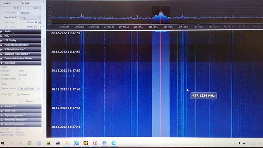The width and height of the screenshot is (263, 148).
Task: Expand the Frequency Manager panel
Action: click(21, 120)
